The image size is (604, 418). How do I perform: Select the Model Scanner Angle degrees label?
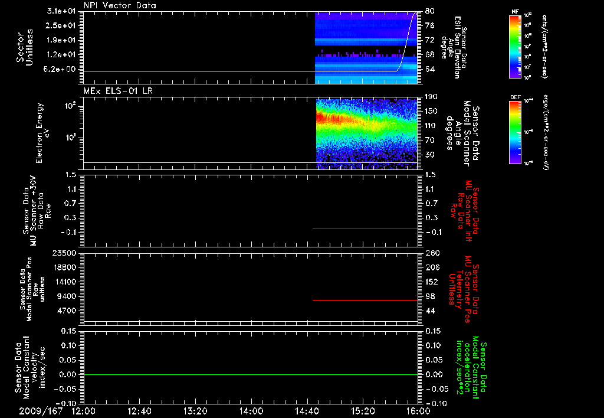(462, 133)
